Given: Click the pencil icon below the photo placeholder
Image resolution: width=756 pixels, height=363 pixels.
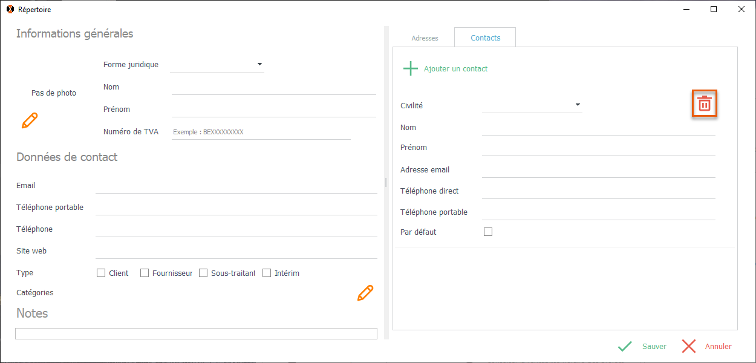Looking at the screenshot, I should tap(30, 120).
